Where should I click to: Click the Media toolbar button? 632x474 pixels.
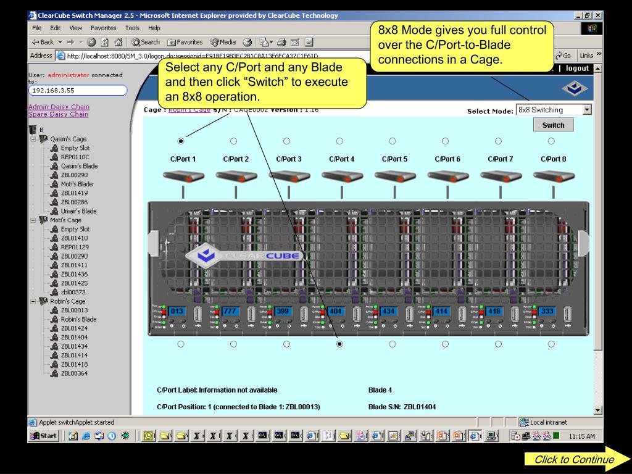coord(223,42)
